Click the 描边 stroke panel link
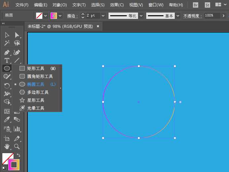Viewport: 229px width, 172px height. 72,16
